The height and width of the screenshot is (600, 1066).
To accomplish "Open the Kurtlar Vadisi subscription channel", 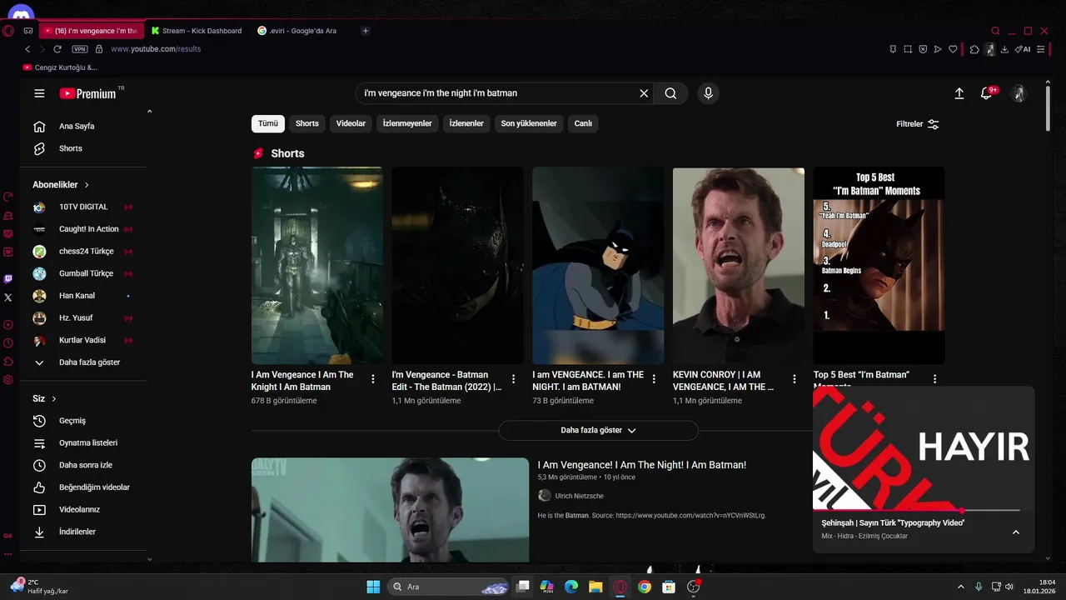I will 83,340.
